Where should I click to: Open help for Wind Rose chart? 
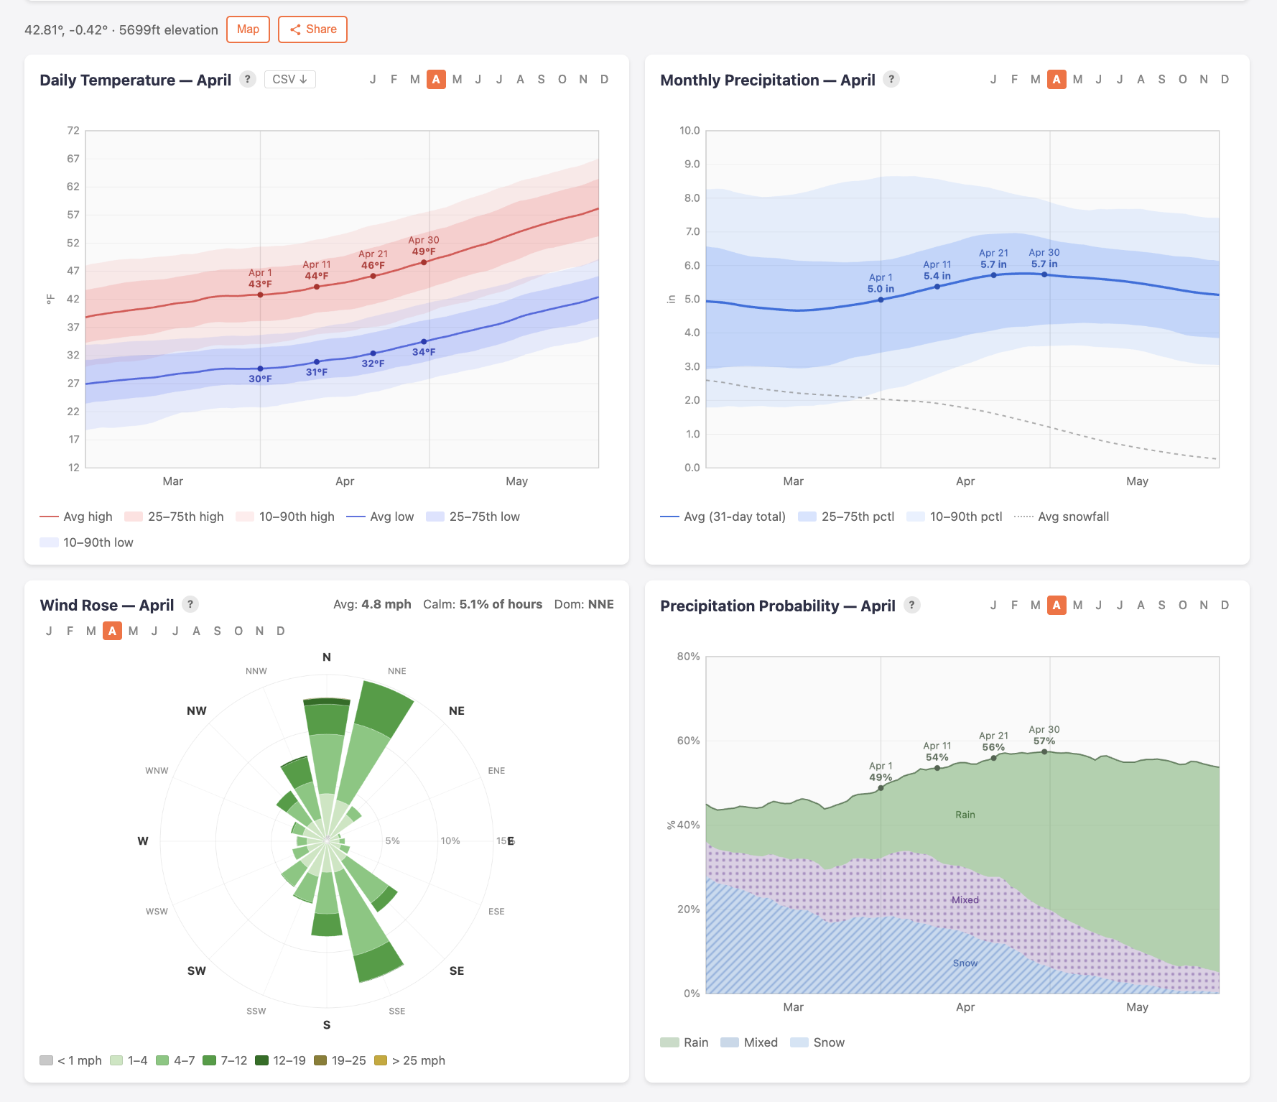[x=190, y=604]
